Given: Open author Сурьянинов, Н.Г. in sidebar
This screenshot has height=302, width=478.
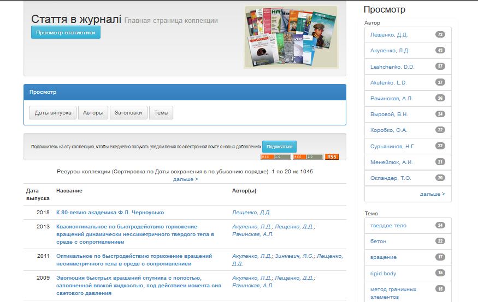Looking at the screenshot, I should tap(392, 146).
